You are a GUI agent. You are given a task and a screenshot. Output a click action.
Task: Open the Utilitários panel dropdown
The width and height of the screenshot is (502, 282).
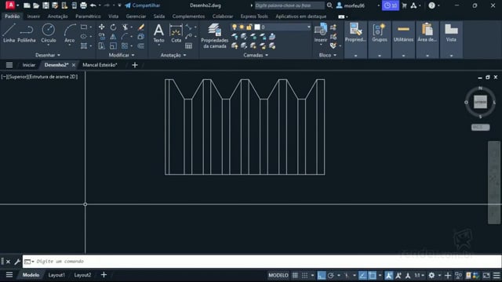click(x=403, y=56)
